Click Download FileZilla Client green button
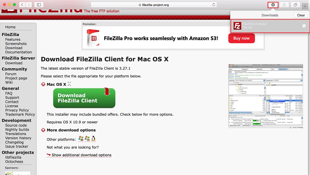This screenshot has width=310, height=175. pos(84,98)
